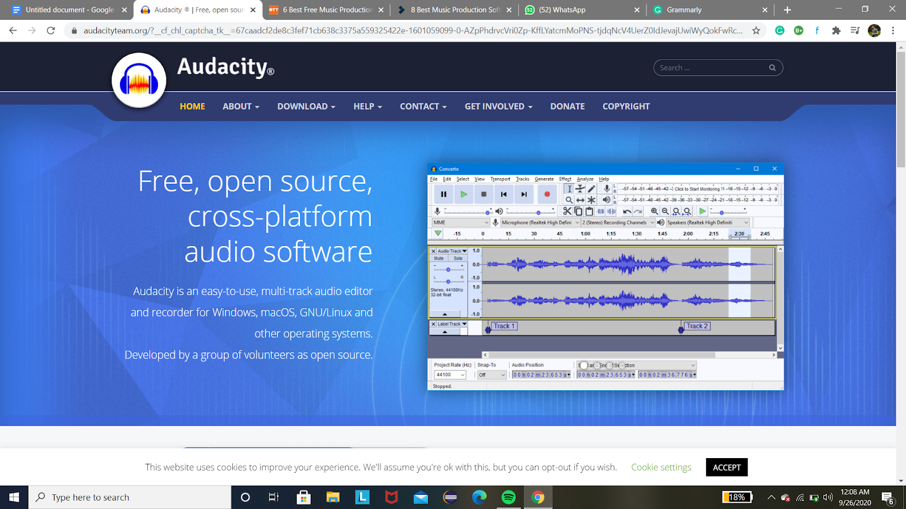The width and height of the screenshot is (906, 509).
Task: Click the Trim audio icon
Action: [x=601, y=211]
